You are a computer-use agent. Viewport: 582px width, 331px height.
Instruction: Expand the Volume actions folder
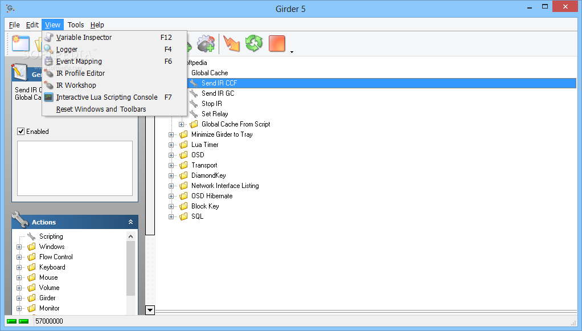click(x=19, y=288)
